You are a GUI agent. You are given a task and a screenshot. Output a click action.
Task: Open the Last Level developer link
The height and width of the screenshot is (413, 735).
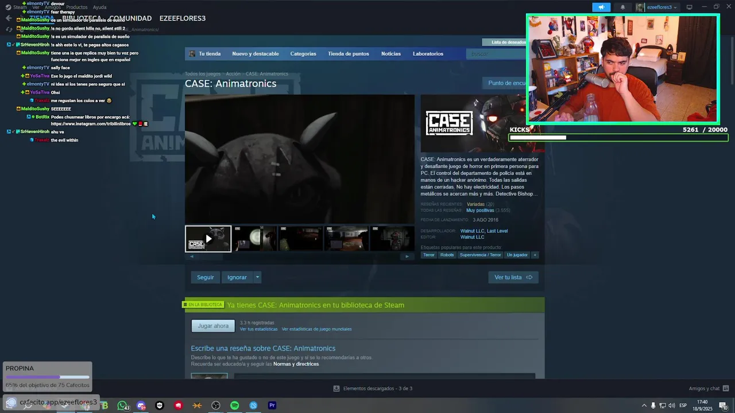click(x=497, y=231)
